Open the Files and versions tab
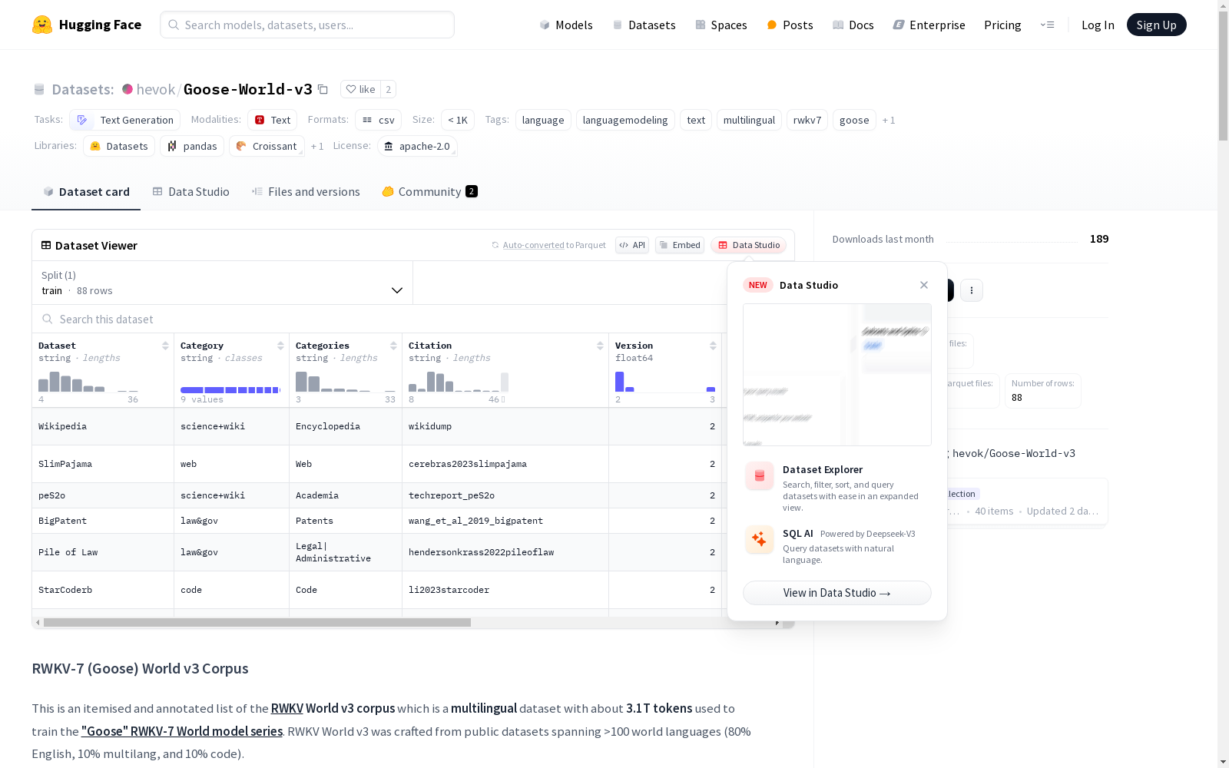1229x768 pixels. [x=306, y=192]
